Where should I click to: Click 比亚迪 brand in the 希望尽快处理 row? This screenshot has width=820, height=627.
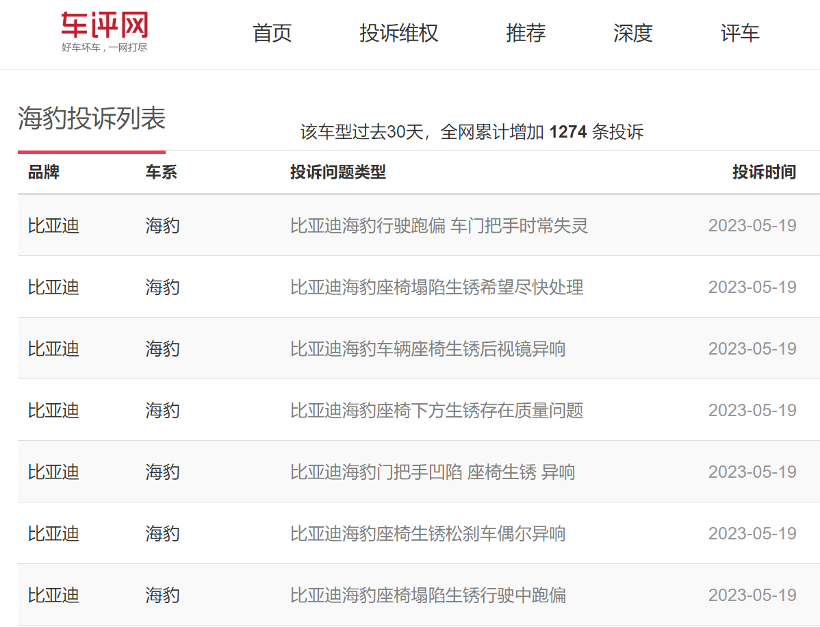pos(53,287)
